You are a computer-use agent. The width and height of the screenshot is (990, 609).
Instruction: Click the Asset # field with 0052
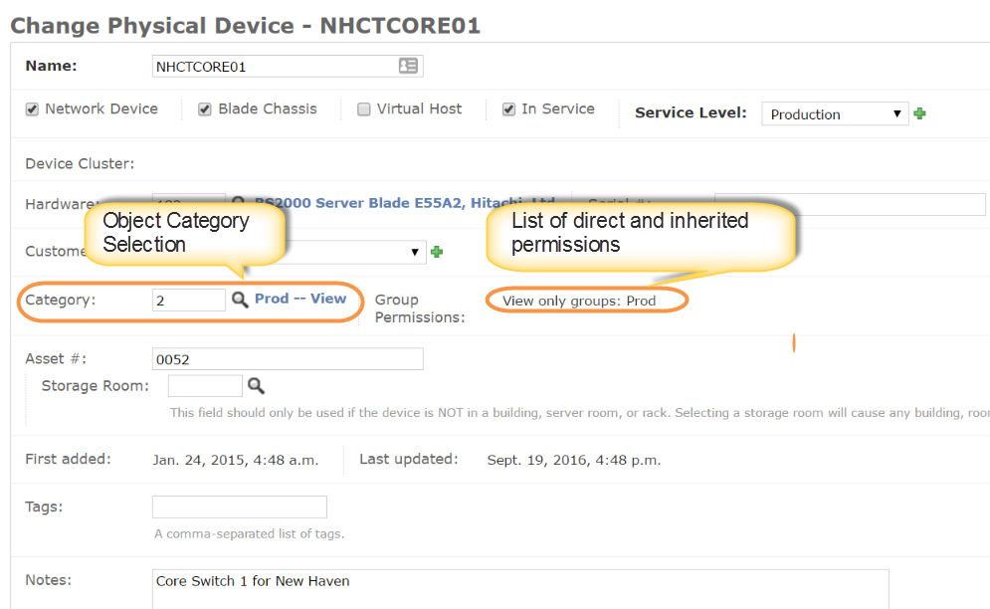(x=287, y=359)
